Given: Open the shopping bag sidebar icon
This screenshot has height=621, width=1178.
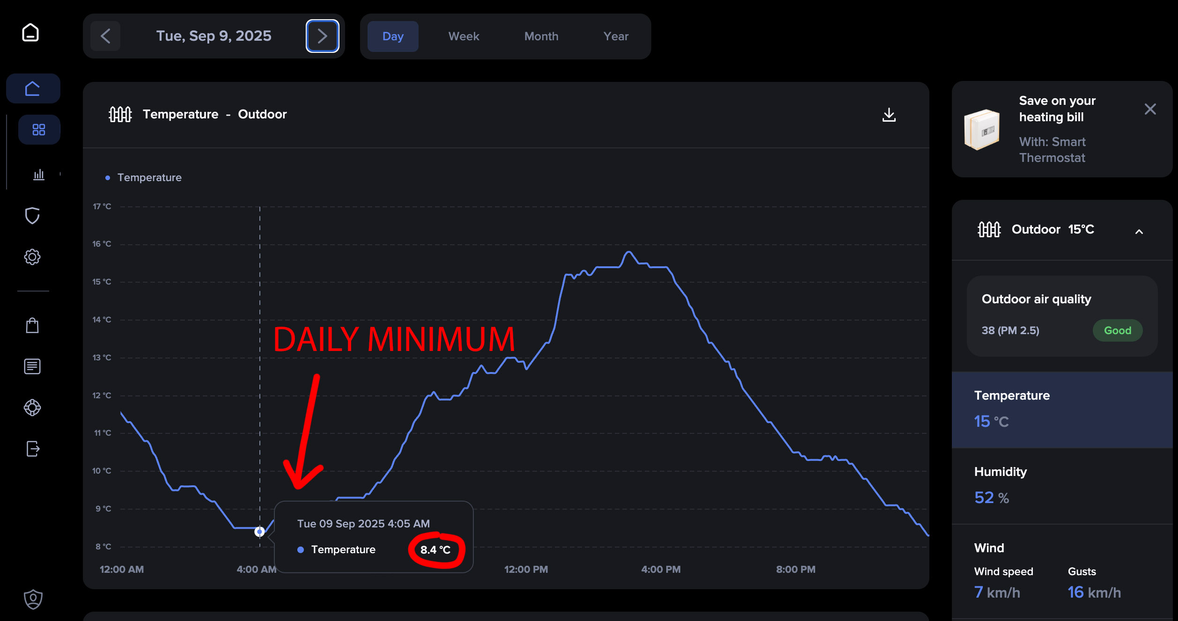Looking at the screenshot, I should point(32,325).
